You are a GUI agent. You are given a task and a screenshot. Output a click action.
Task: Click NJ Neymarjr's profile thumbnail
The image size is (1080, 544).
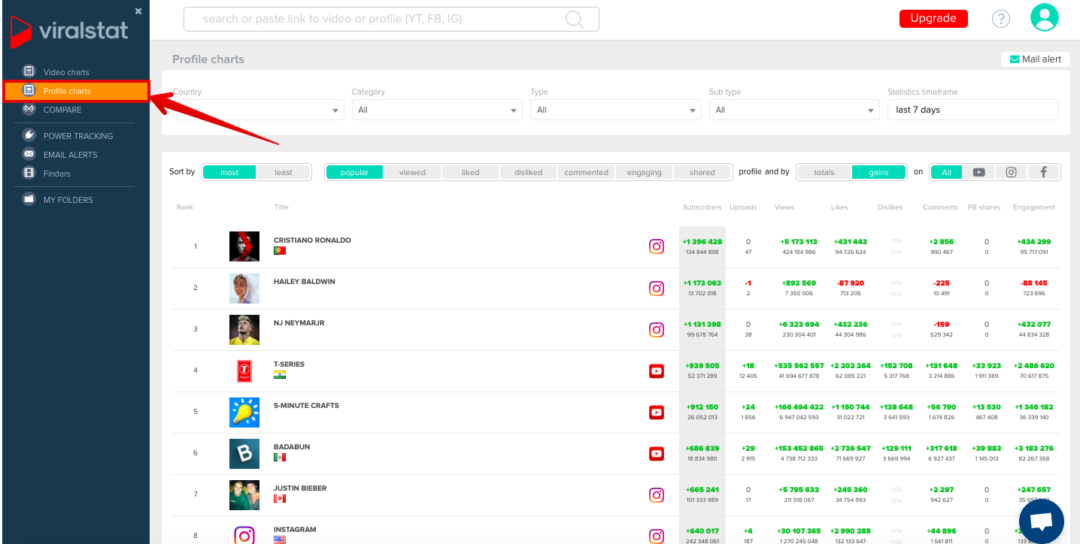coord(244,329)
